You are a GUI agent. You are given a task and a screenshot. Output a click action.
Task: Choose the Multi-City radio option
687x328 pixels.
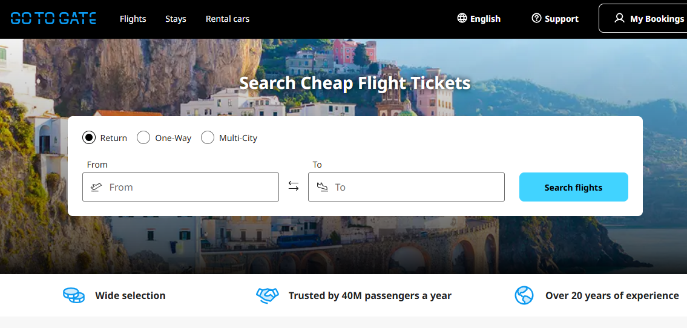point(208,137)
